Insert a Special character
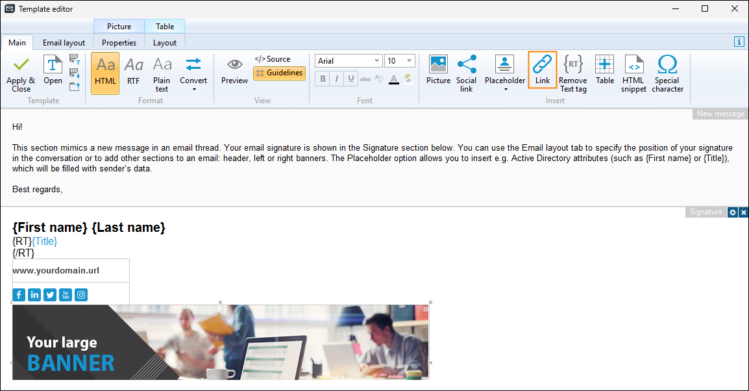 coord(667,73)
